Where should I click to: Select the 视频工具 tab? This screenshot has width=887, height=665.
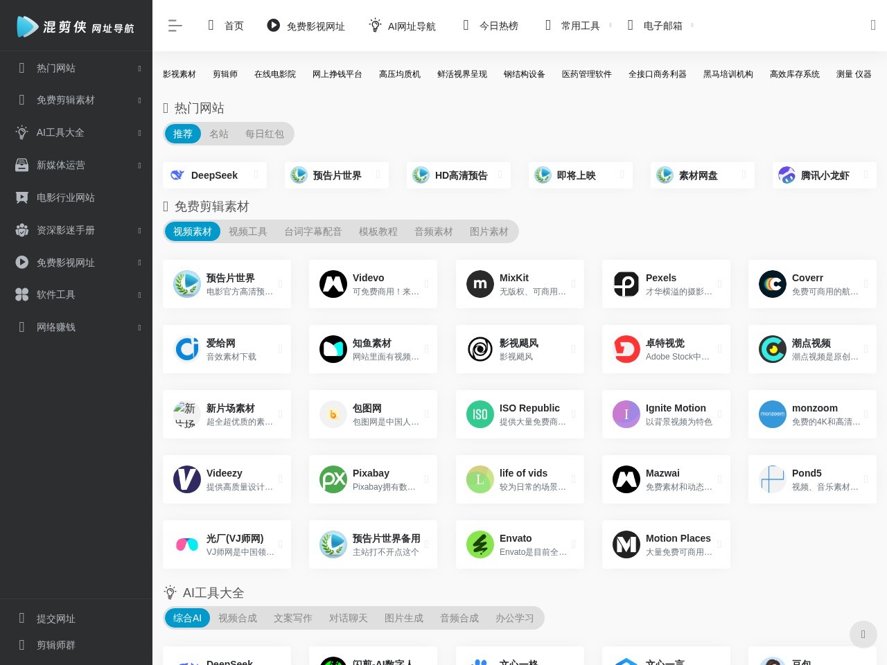[248, 231]
